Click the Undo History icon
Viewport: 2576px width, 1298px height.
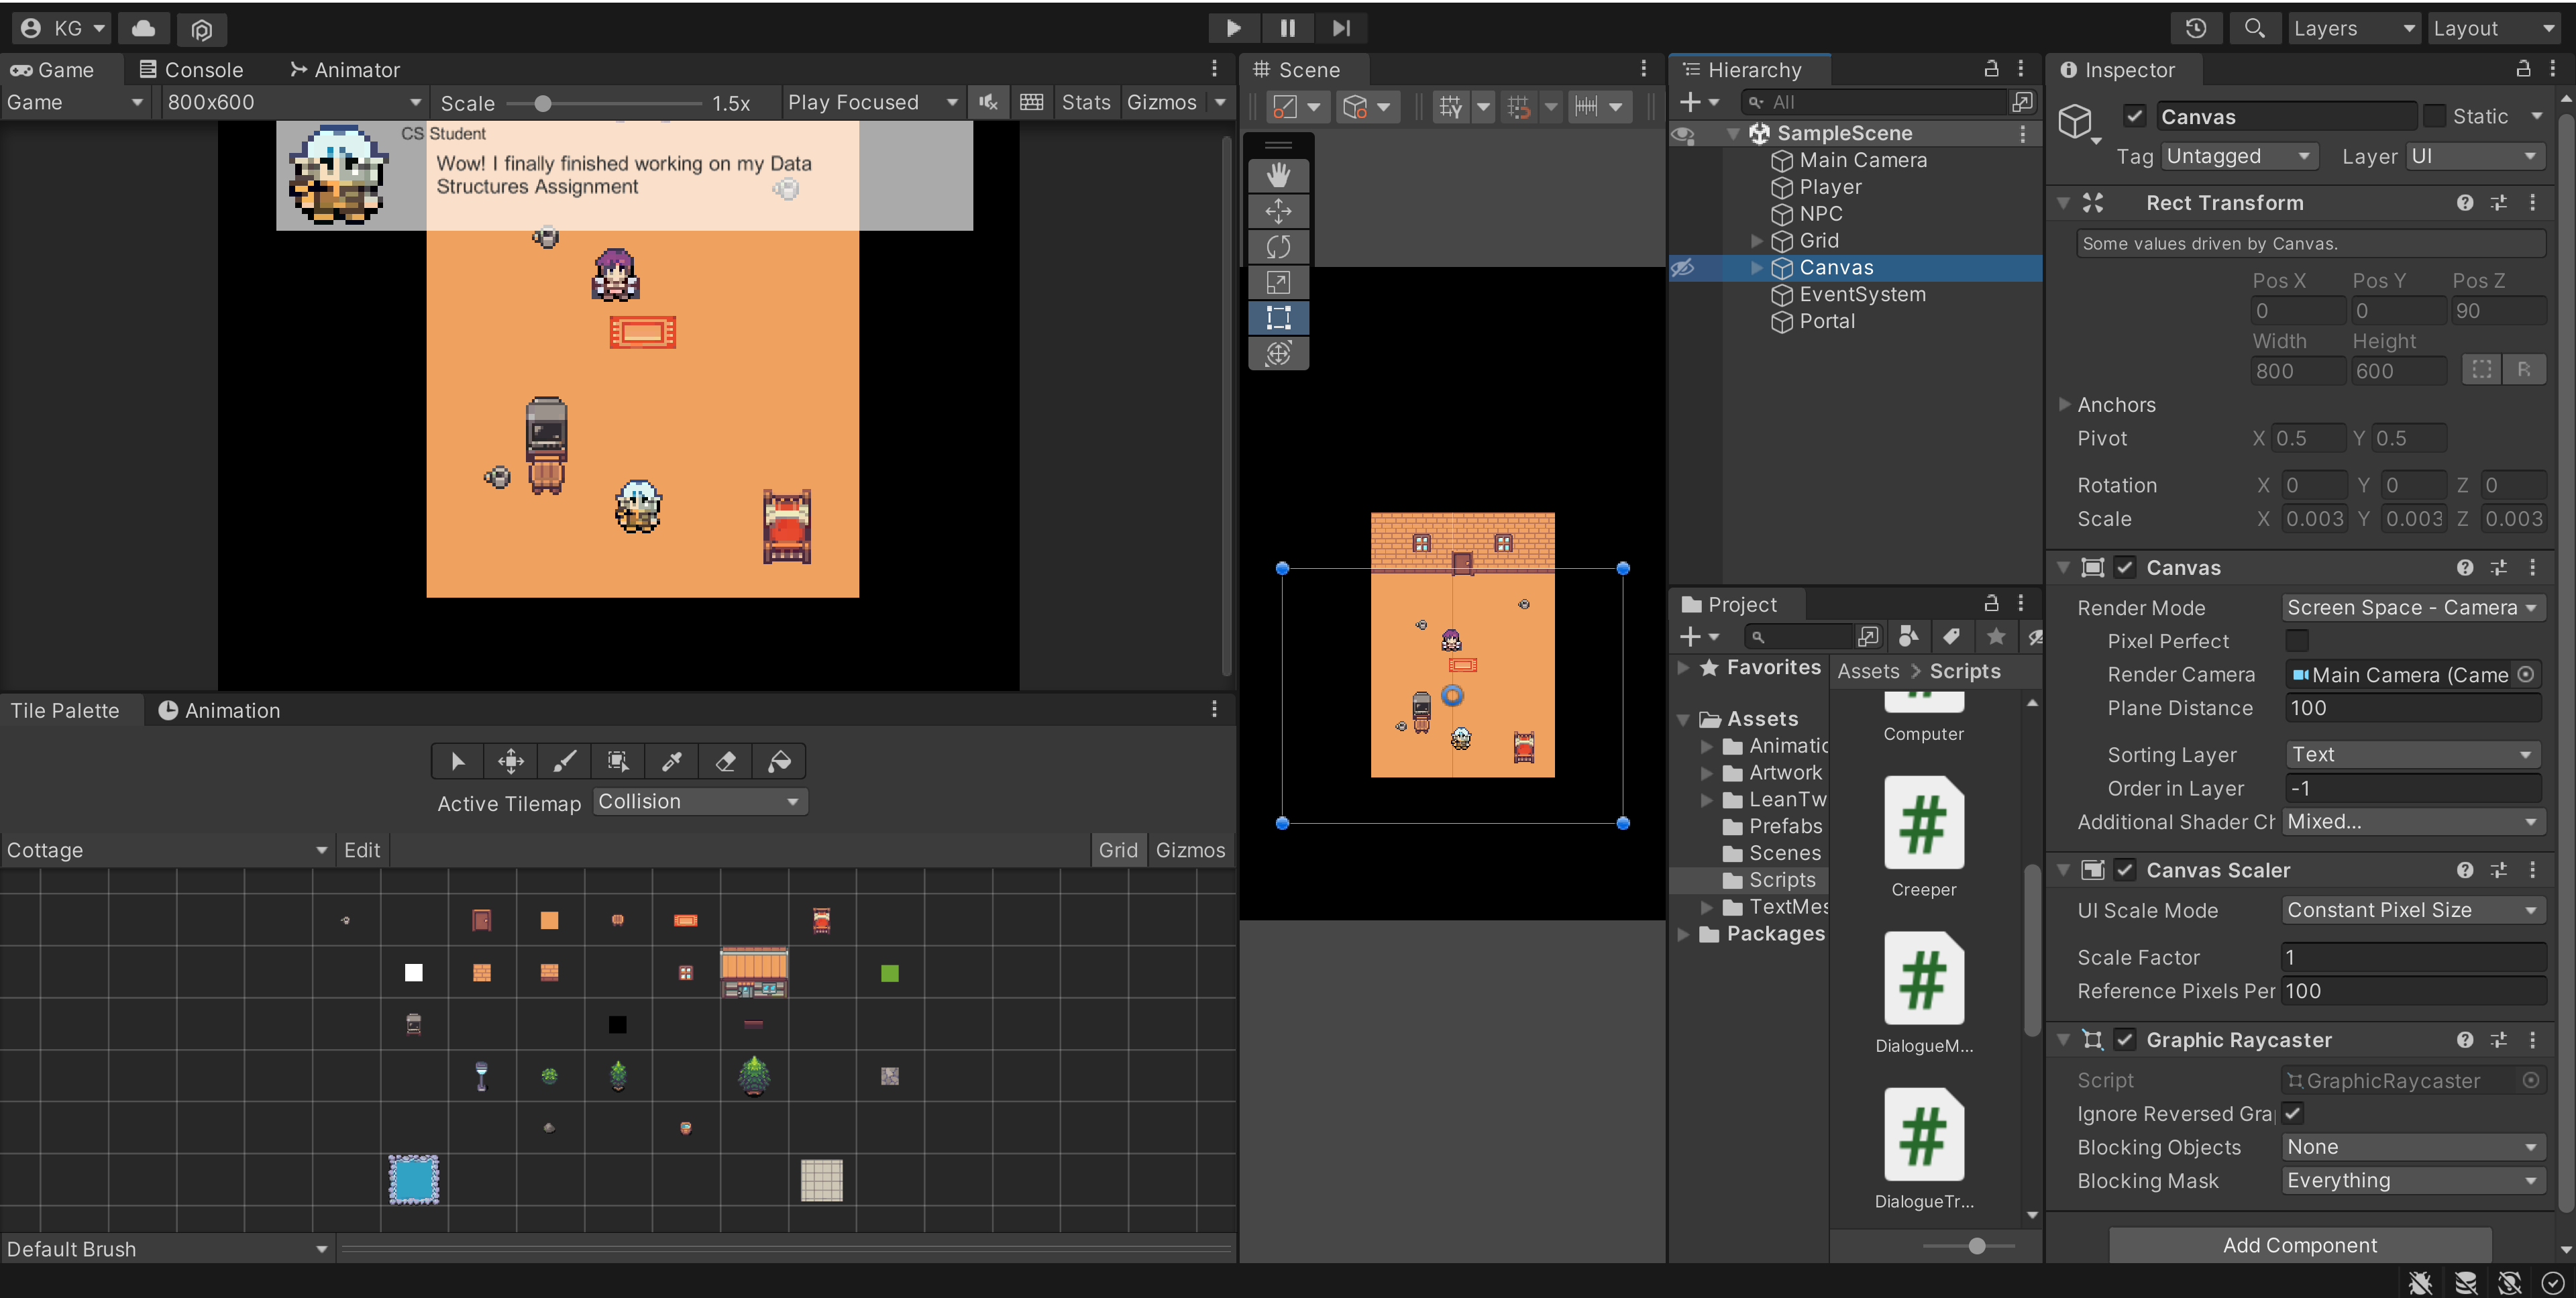click(2195, 28)
